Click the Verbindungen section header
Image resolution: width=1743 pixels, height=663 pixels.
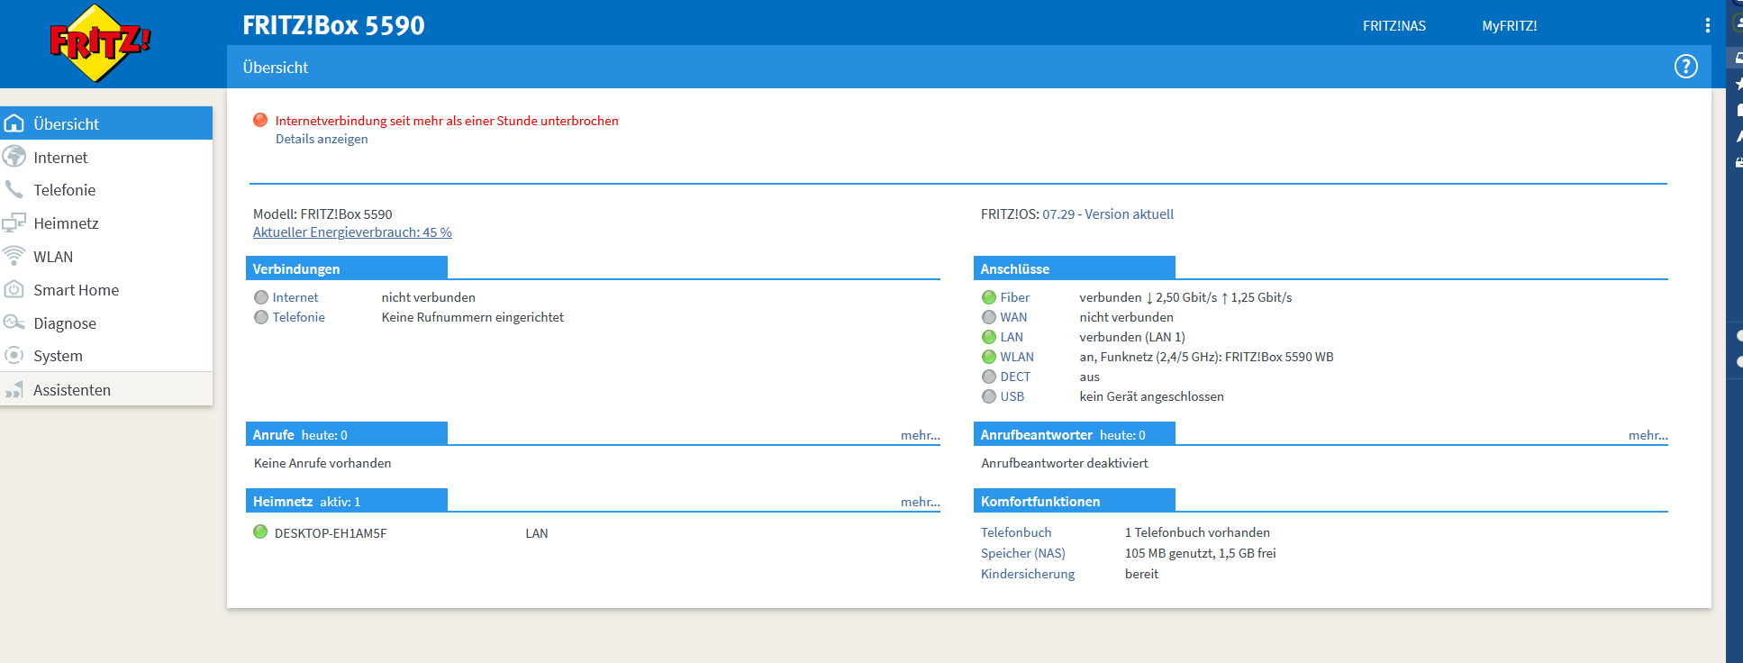(x=347, y=268)
